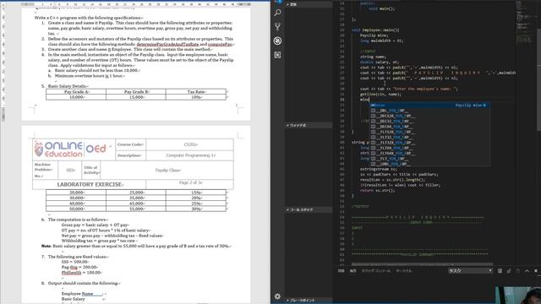
Task: Click the horizontal ruler in the Word document
Action: pyautogui.click(x=136, y=4)
